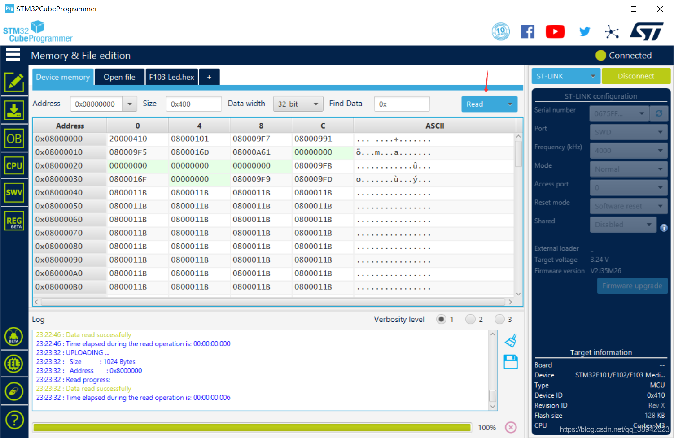The image size is (674, 438).
Task: Open the ST Twitter page
Action: 584,31
